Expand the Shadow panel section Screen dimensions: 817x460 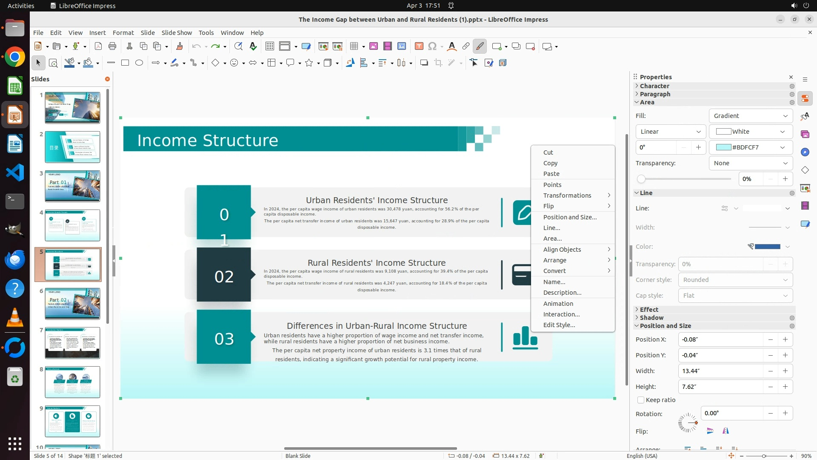coord(651,318)
